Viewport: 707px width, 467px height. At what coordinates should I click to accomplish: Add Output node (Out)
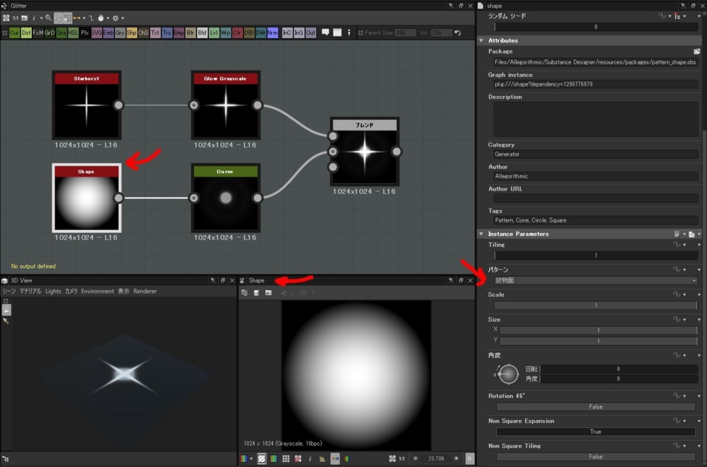(311, 33)
